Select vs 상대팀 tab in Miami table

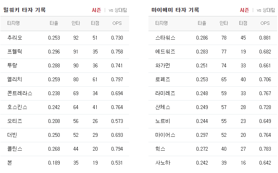click(267, 10)
